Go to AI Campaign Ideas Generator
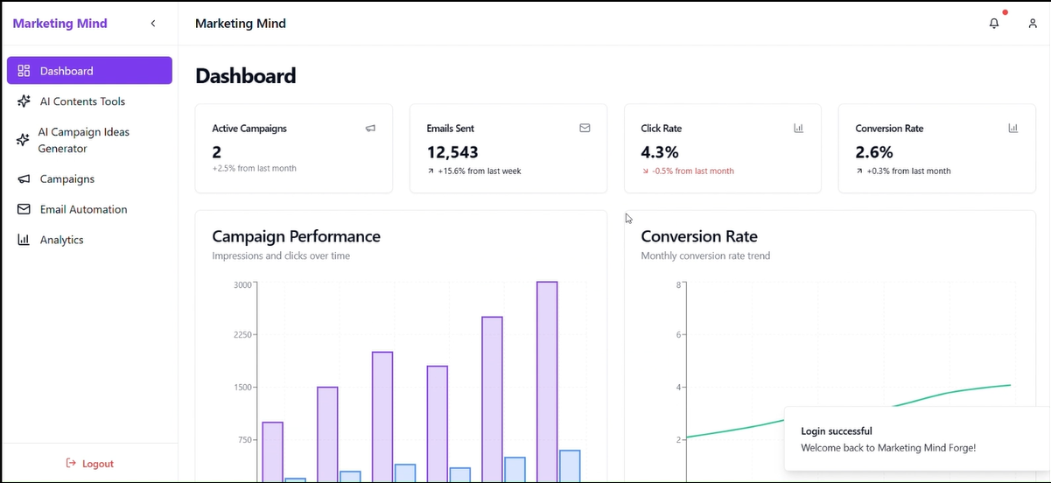The image size is (1051, 483). (83, 140)
